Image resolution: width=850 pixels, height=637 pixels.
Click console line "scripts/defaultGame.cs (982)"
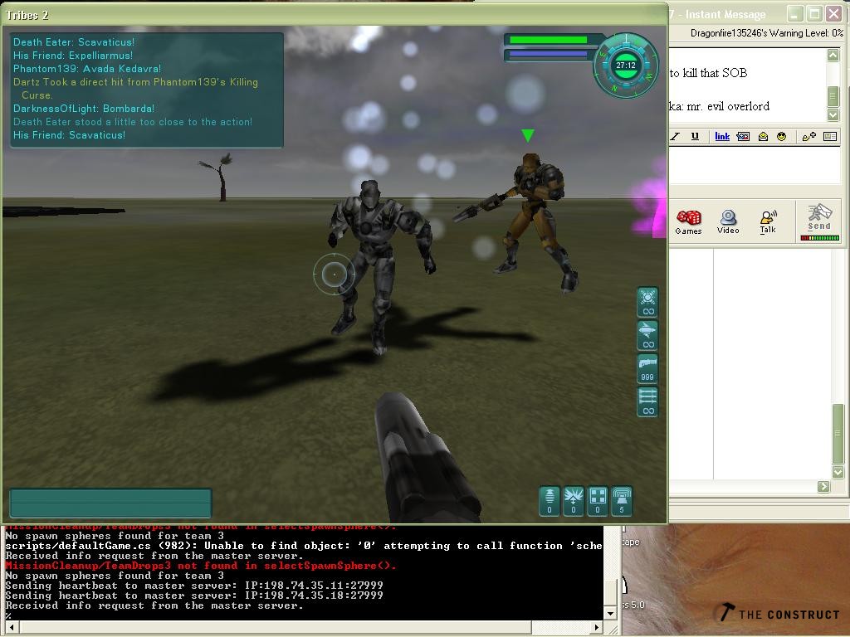pos(304,546)
